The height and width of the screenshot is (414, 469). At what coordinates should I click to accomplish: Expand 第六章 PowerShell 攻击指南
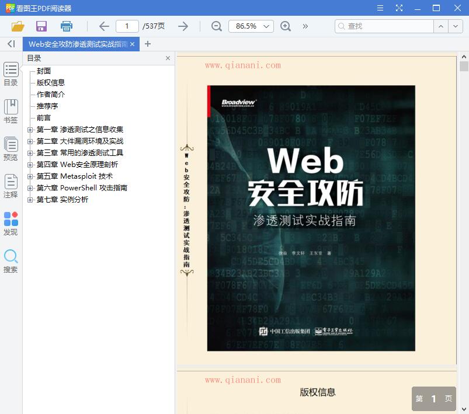(x=30, y=188)
